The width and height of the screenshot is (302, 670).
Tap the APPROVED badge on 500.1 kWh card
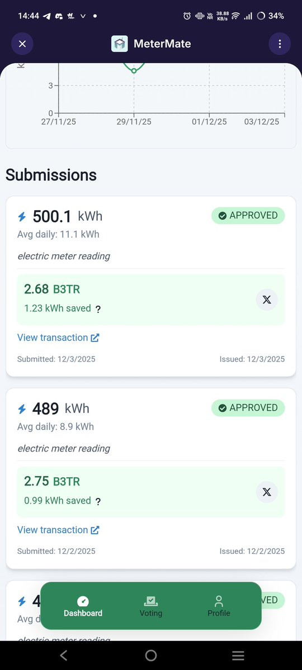pyautogui.click(x=248, y=216)
